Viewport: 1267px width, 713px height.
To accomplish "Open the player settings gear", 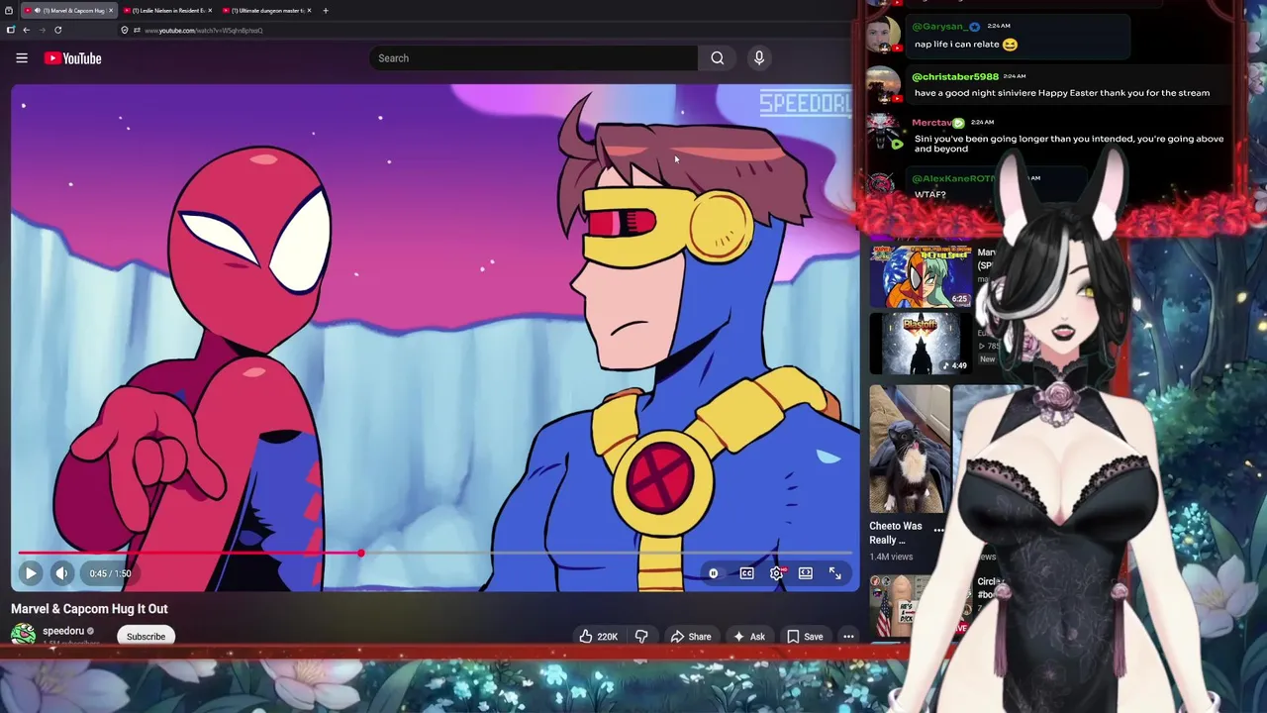I will 777,573.
